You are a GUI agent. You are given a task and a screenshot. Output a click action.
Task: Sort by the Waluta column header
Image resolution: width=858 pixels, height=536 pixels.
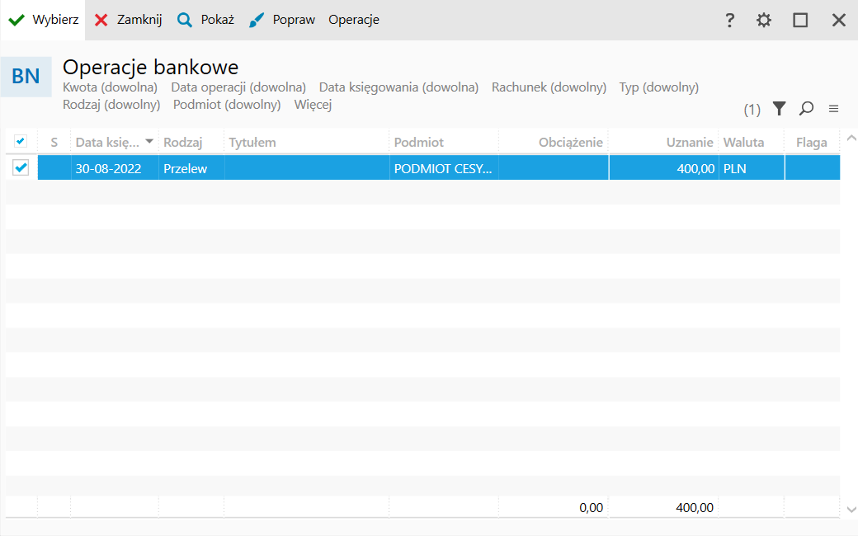[x=752, y=142]
